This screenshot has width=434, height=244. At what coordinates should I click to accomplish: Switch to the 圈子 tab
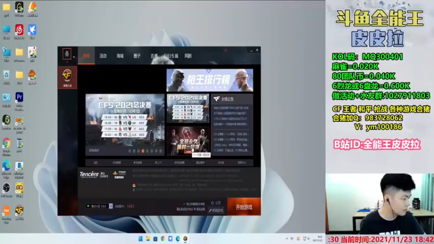137,56
